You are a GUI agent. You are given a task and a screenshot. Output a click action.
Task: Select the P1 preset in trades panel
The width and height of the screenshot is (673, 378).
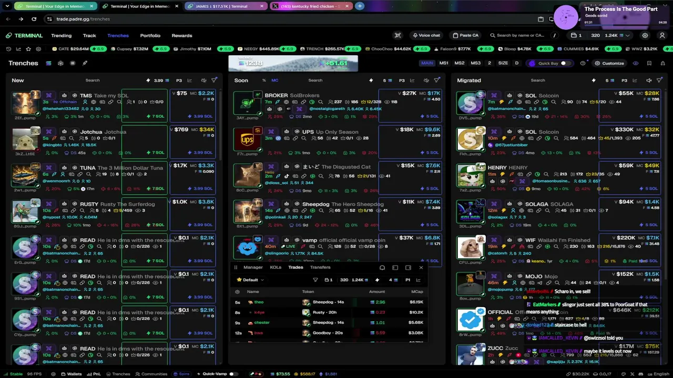(407, 280)
